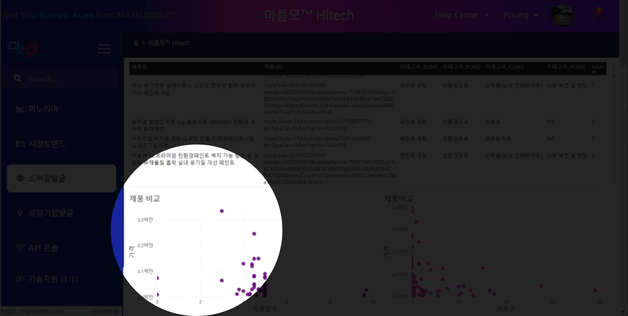Screen dimensions: 628x316
Task: Click the 제품명 column header
Action: [139, 67]
